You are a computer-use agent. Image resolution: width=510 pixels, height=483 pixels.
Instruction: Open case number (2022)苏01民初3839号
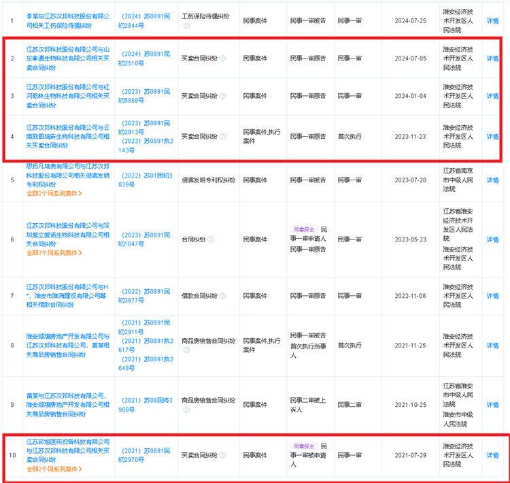(146, 180)
